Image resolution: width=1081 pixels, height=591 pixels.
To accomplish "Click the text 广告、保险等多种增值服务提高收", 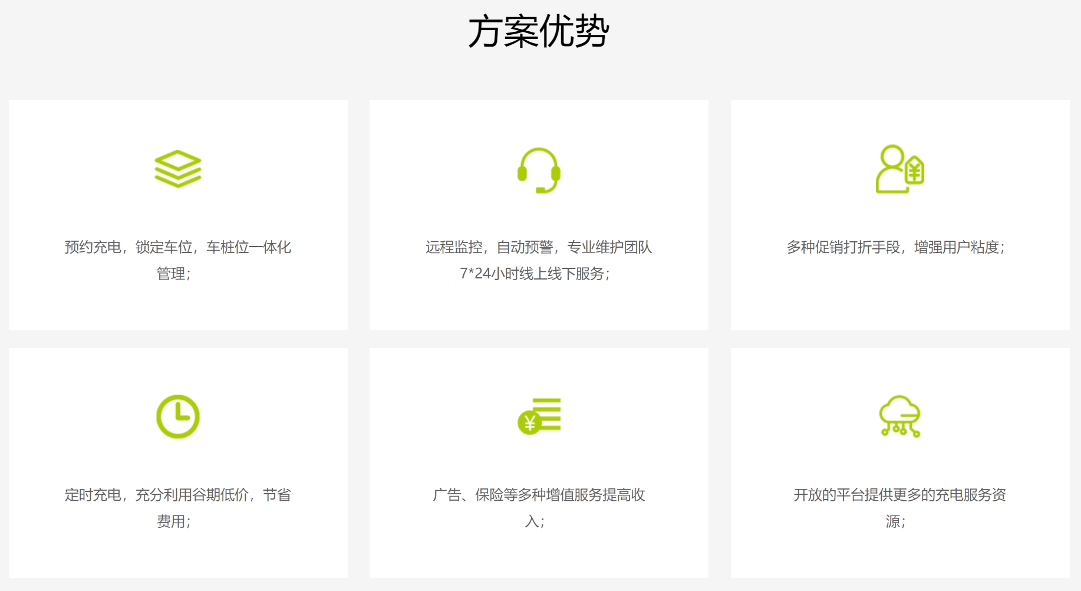I will 539,495.
